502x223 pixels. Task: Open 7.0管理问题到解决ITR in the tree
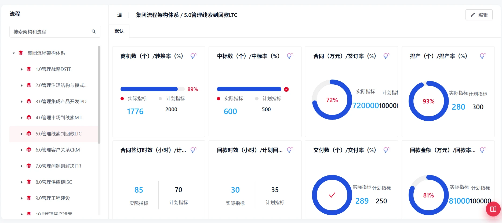click(x=58, y=166)
